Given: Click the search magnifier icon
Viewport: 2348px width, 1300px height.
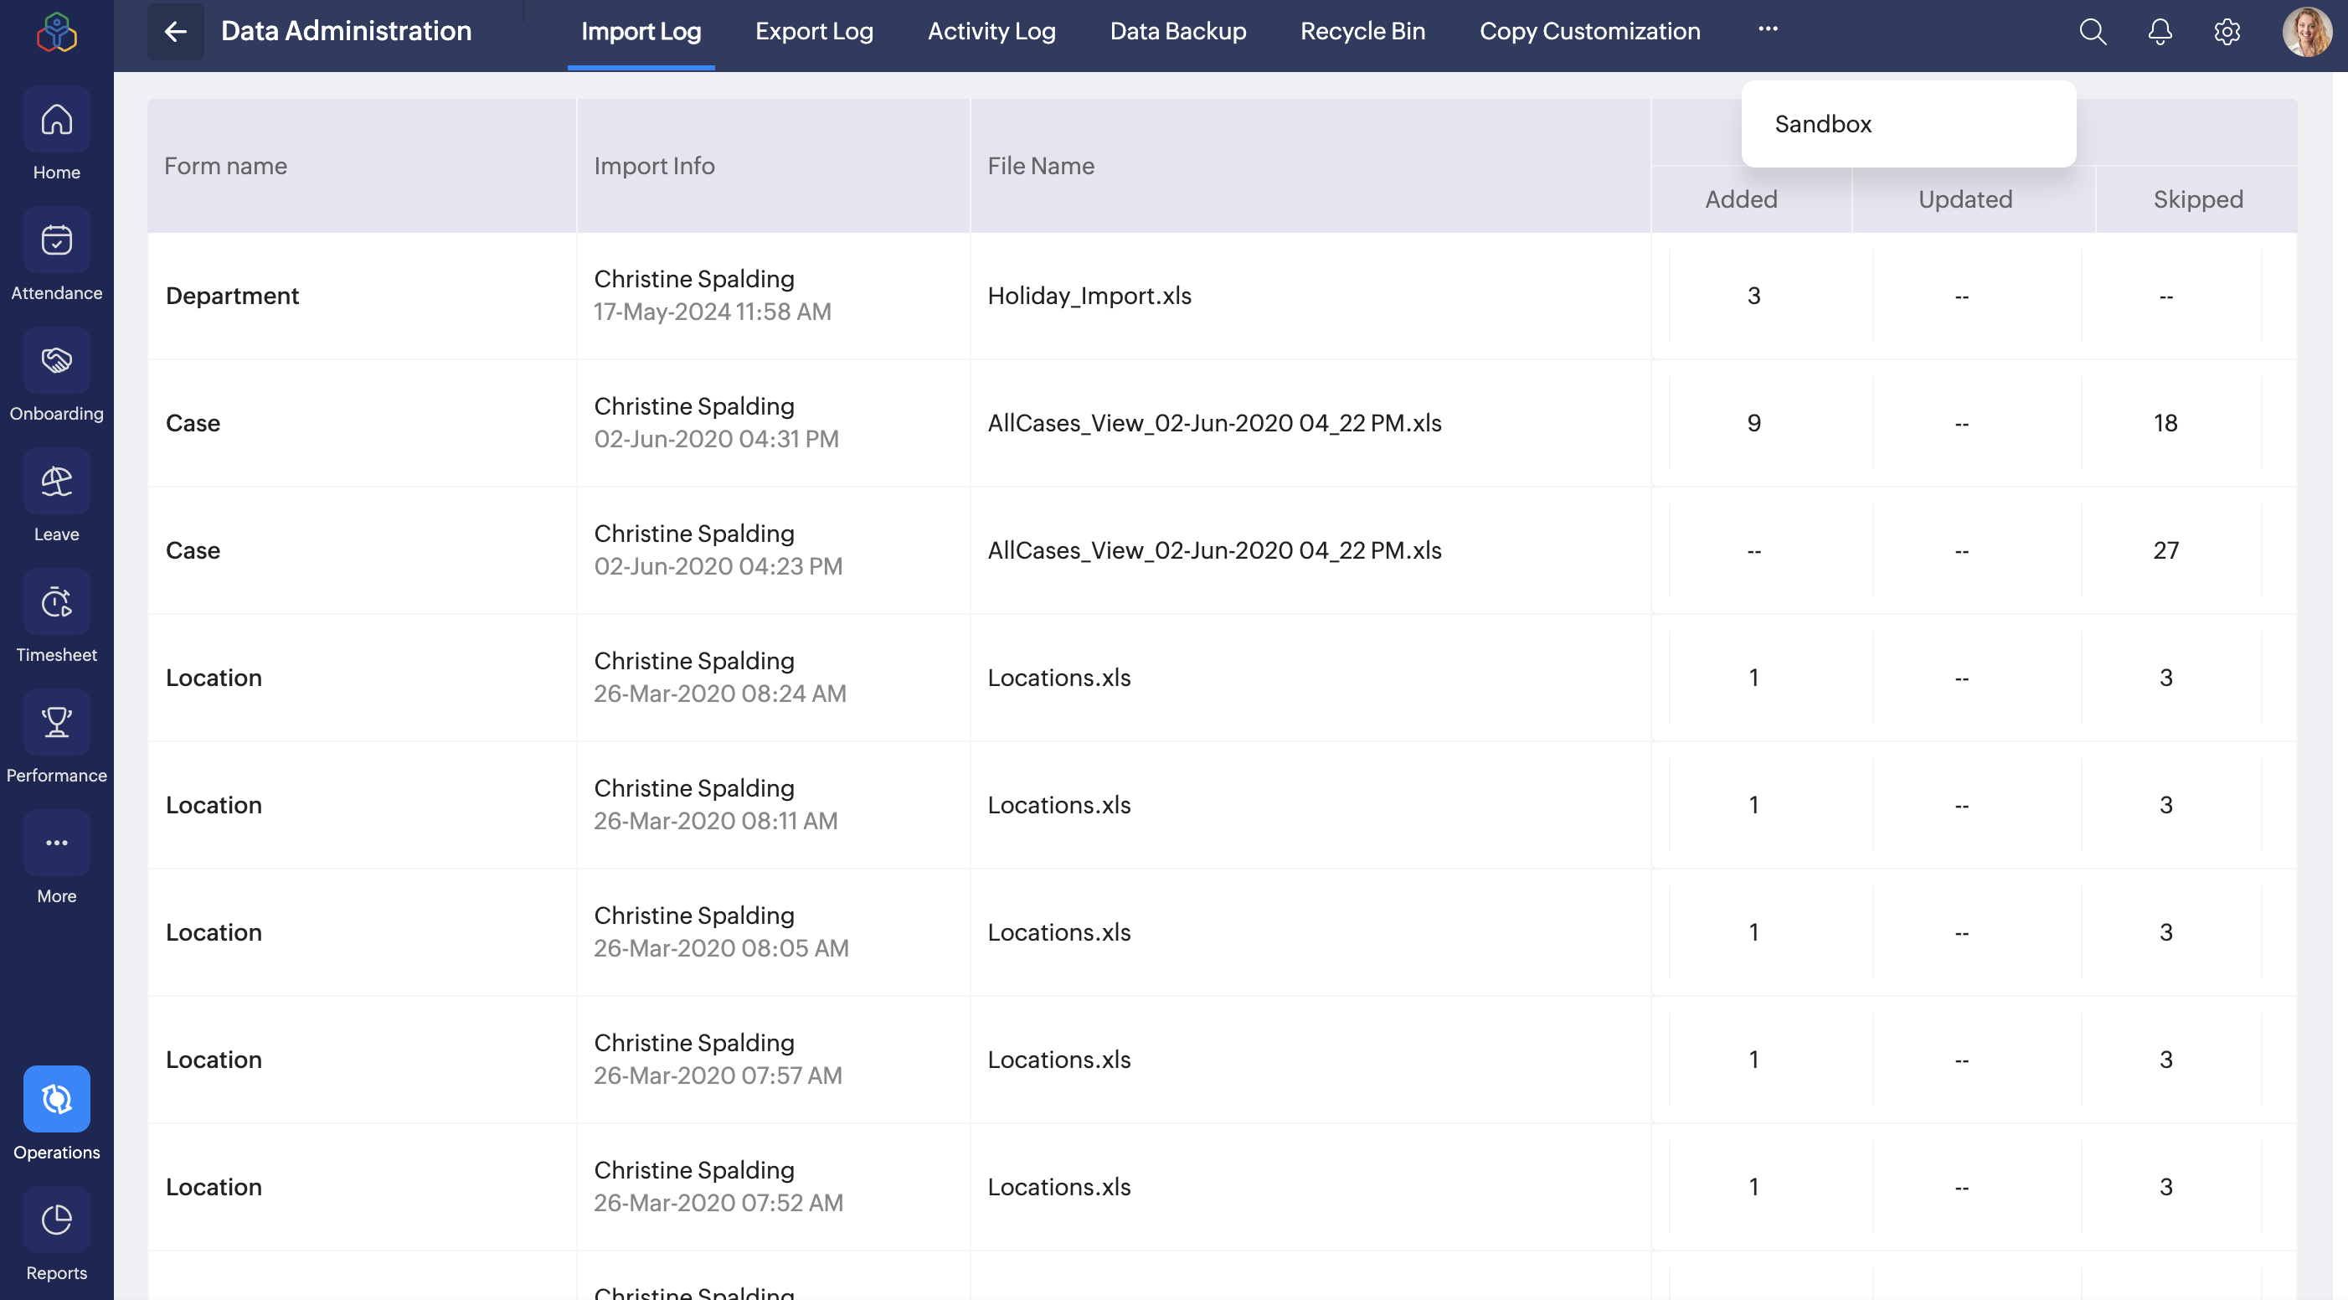Looking at the screenshot, I should coord(2093,32).
